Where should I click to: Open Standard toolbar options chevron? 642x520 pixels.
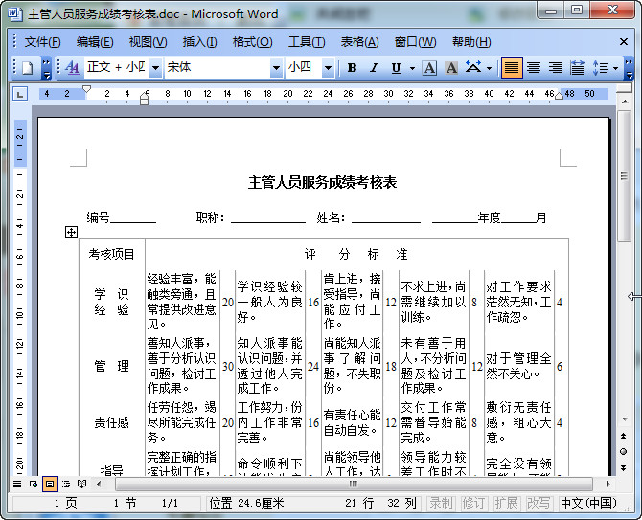pyautogui.click(x=47, y=68)
